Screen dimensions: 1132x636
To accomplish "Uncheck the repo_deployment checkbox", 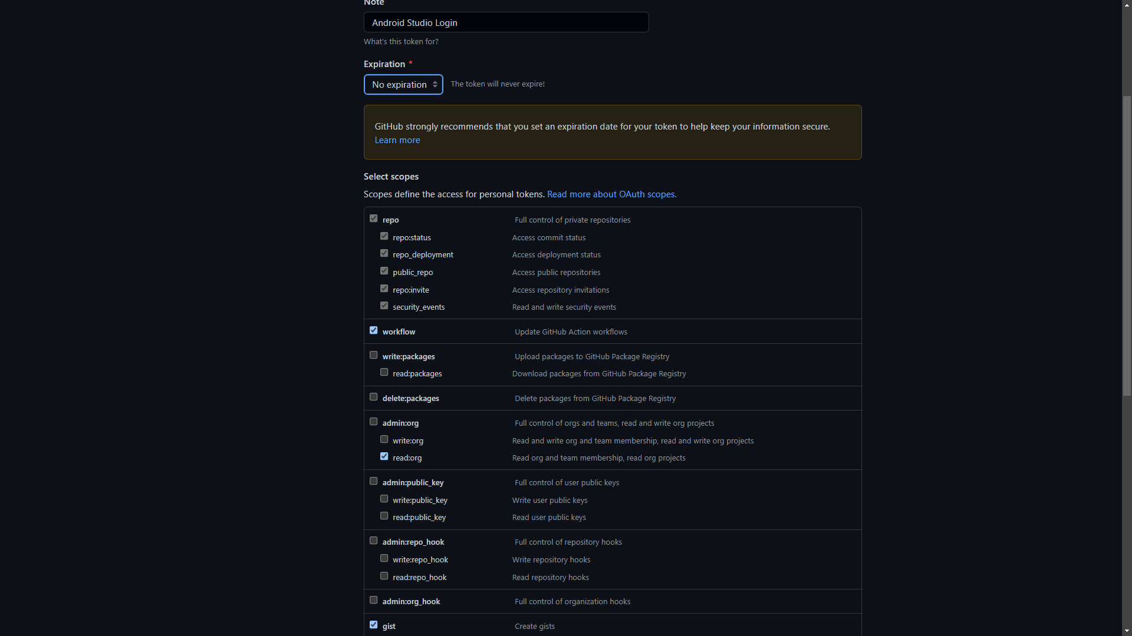I will point(384,253).
